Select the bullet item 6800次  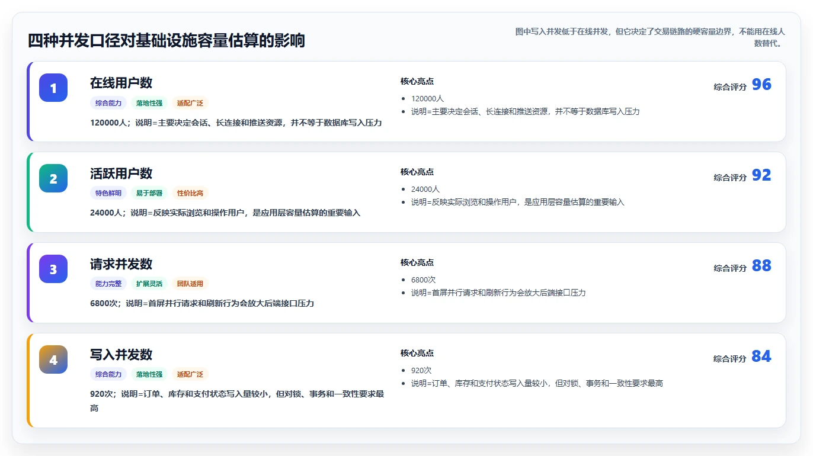[x=424, y=280]
